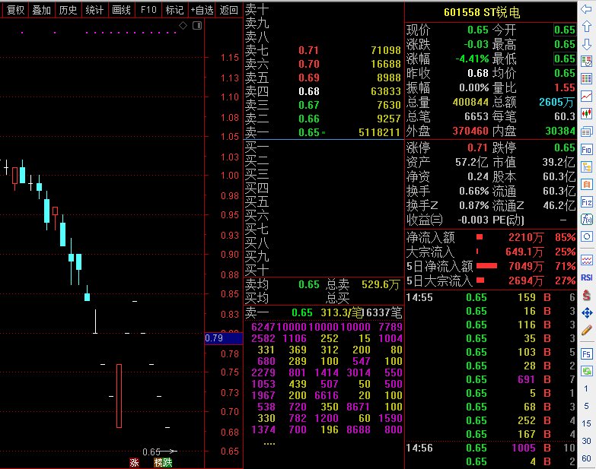Click the 总额 value 2605万
This screenshot has height=469, width=596.
coord(556,102)
